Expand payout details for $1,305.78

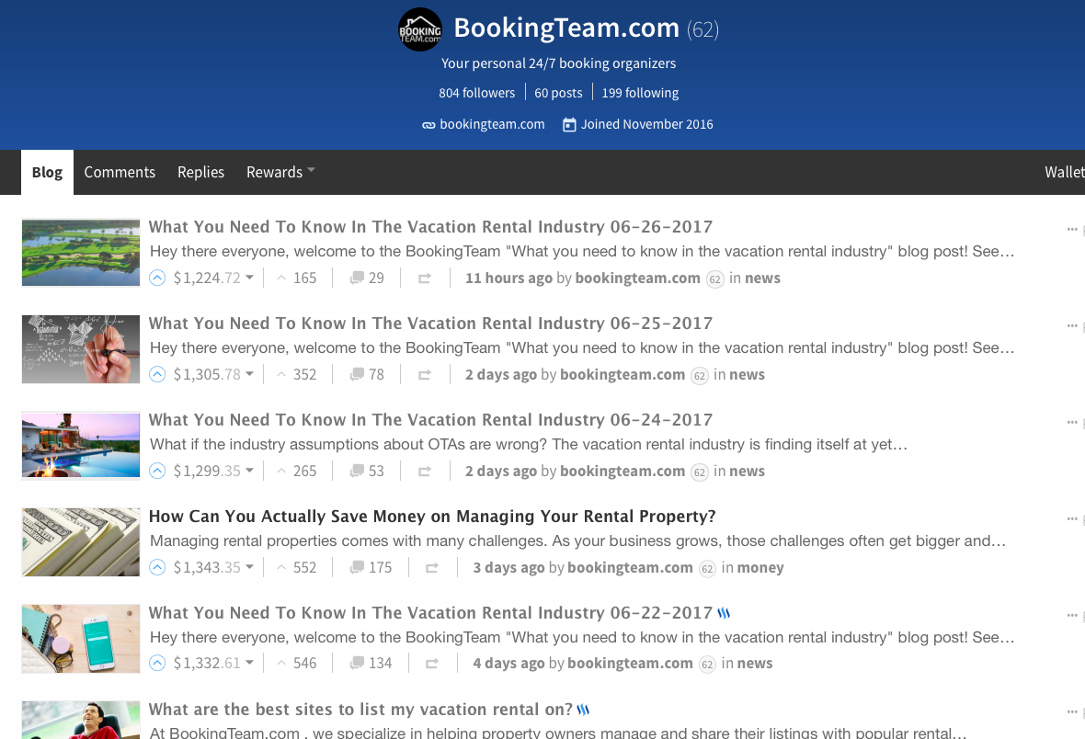tap(250, 374)
